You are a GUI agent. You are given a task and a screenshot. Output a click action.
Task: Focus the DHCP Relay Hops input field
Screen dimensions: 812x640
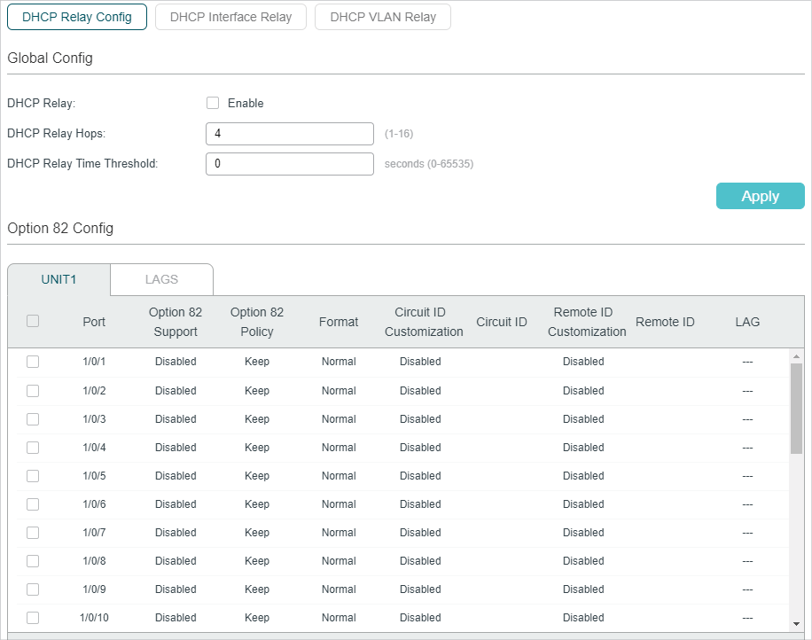[290, 134]
